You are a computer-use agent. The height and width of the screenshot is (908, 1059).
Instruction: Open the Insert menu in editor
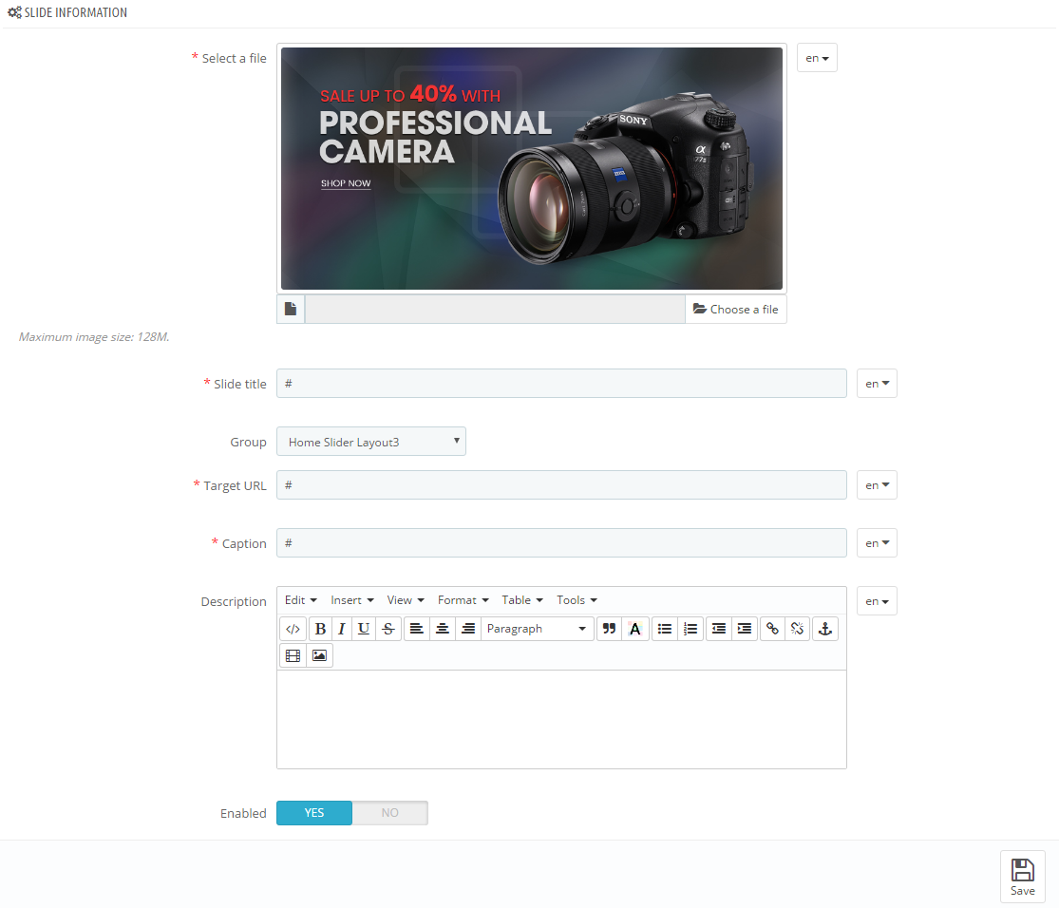(351, 600)
